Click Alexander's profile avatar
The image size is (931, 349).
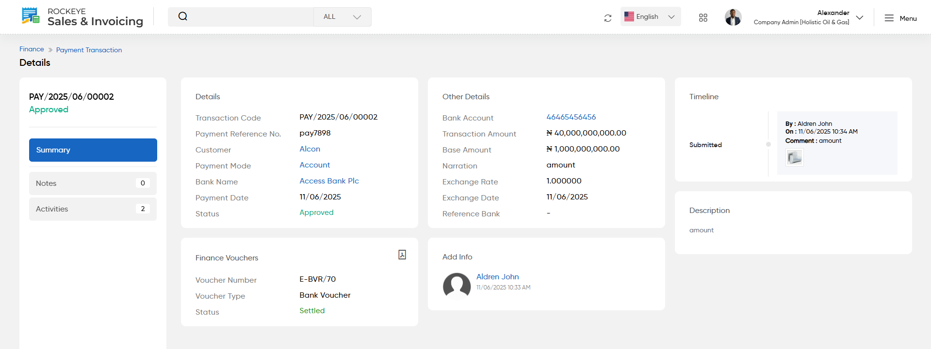point(733,17)
